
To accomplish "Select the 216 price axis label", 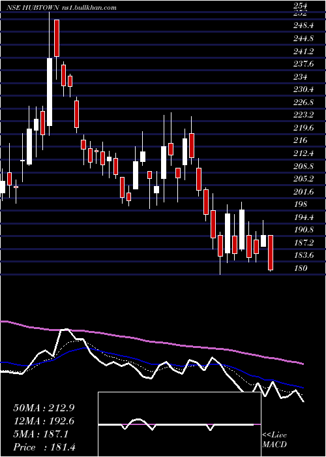I will click(x=300, y=140).
